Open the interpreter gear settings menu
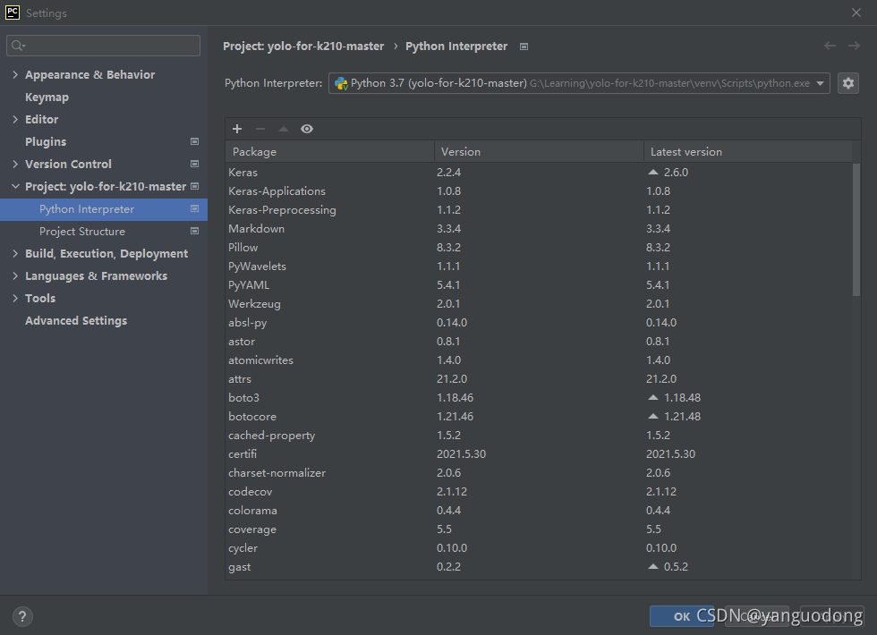 (x=848, y=83)
